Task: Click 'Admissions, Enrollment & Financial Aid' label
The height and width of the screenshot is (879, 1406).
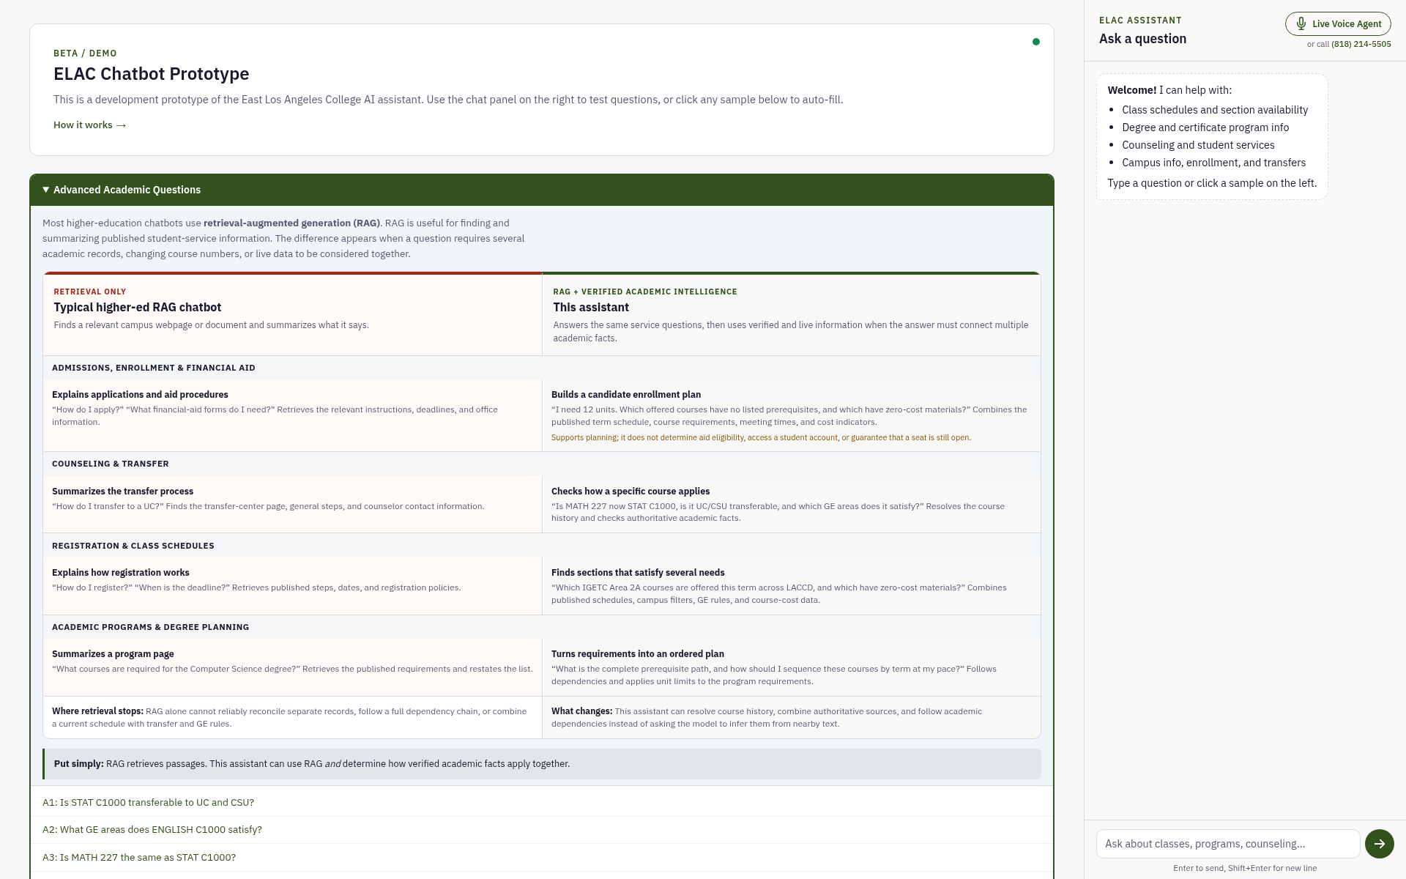Action: pyautogui.click(x=153, y=368)
